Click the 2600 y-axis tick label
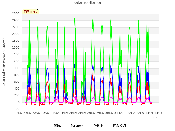The height and width of the screenshot is (131, 175). pos(16,13)
